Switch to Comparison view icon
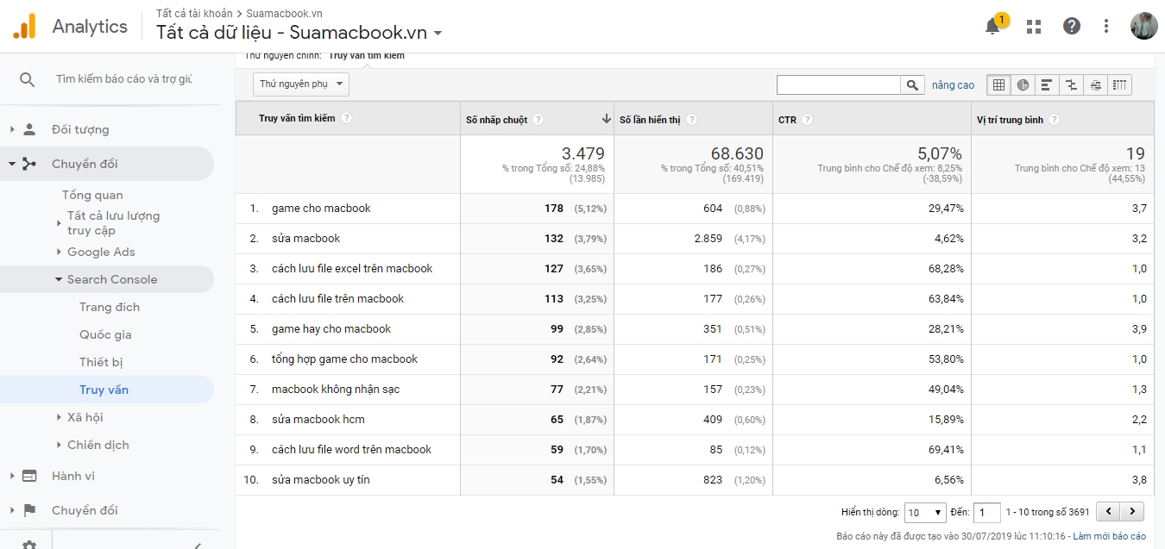Viewport: 1165px width, 549px height. coord(1071,84)
